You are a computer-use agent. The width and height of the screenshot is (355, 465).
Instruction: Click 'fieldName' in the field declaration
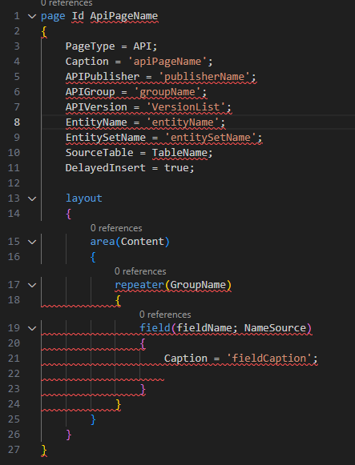[204, 328]
